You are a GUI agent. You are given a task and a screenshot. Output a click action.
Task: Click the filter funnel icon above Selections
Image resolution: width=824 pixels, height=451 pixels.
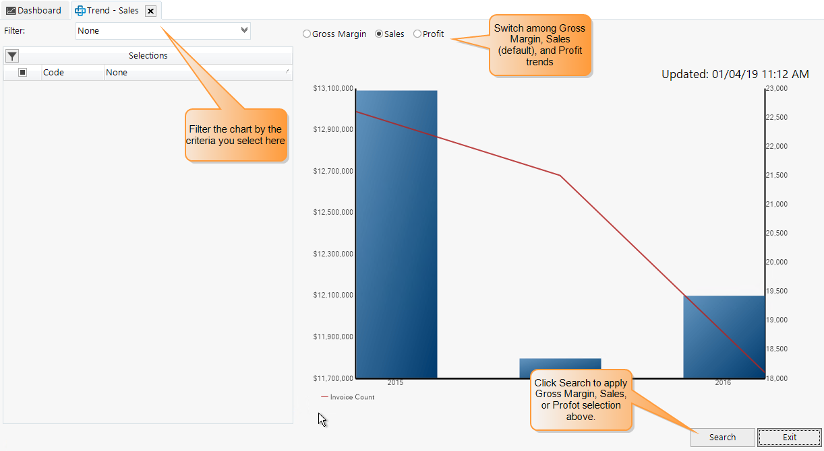11,55
